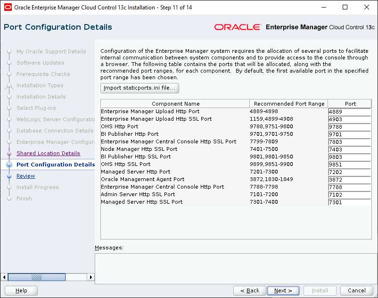Image resolution: width=378 pixels, height=298 pixels.
Task: Maximize the installer window
Action: pyautogui.click(x=345, y=7)
